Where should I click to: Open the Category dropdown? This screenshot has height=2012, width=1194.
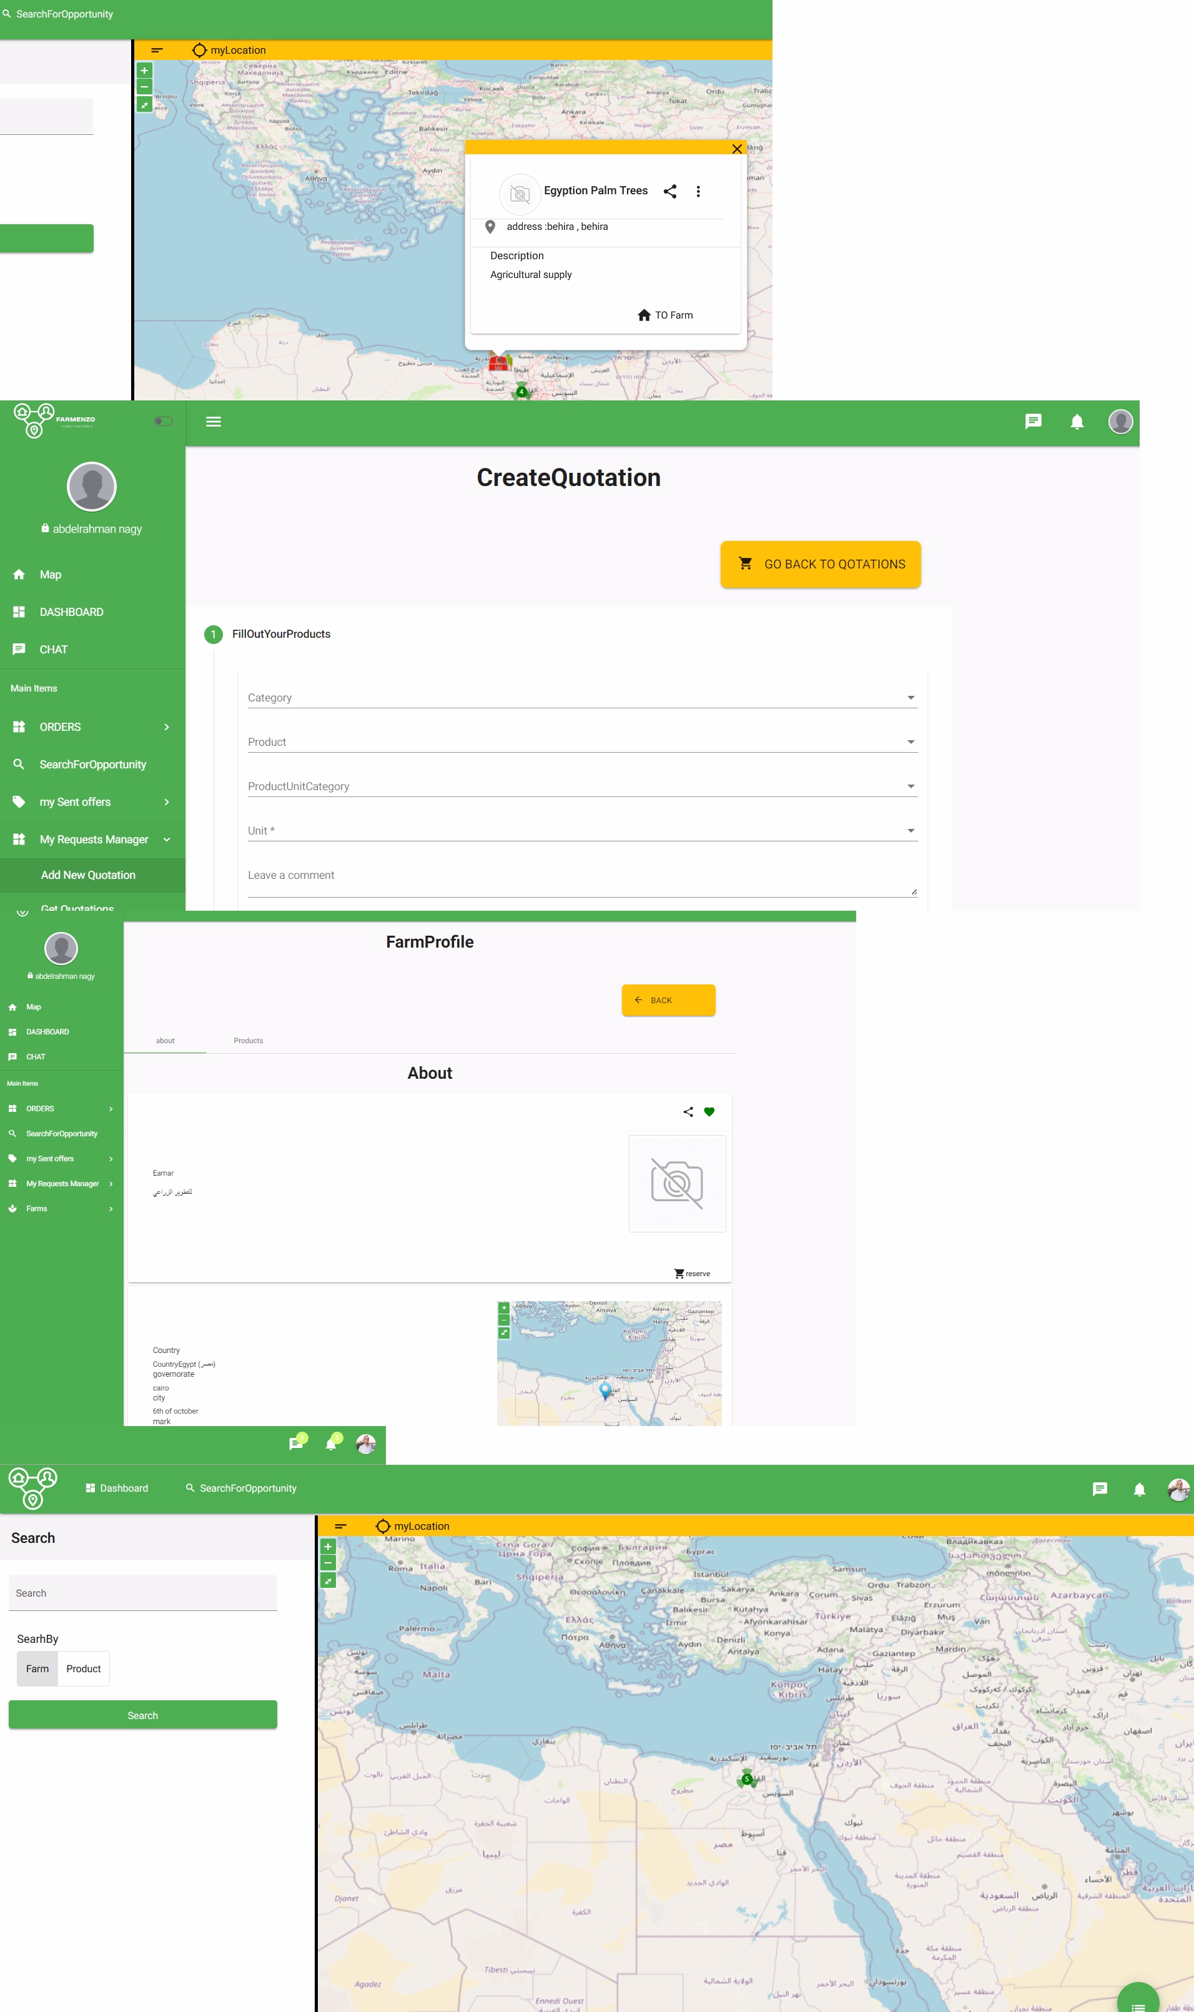[581, 698]
